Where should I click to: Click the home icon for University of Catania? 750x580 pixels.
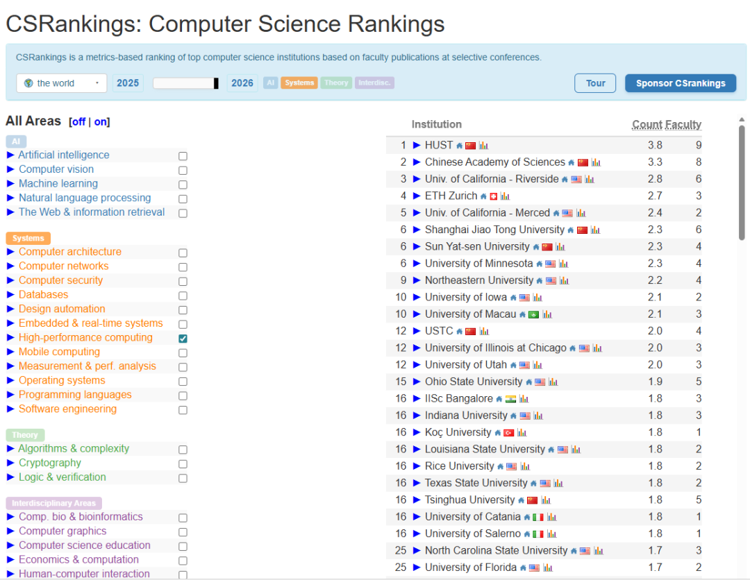coord(526,518)
